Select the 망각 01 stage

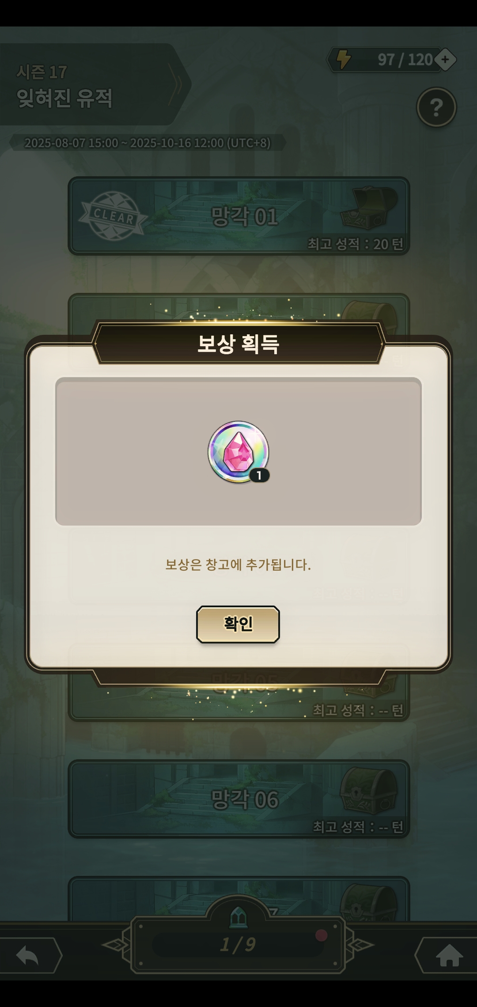tap(239, 216)
